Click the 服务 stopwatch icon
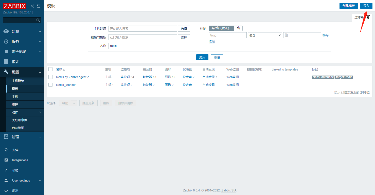This screenshot has width=375, height=195. (x=6, y=42)
